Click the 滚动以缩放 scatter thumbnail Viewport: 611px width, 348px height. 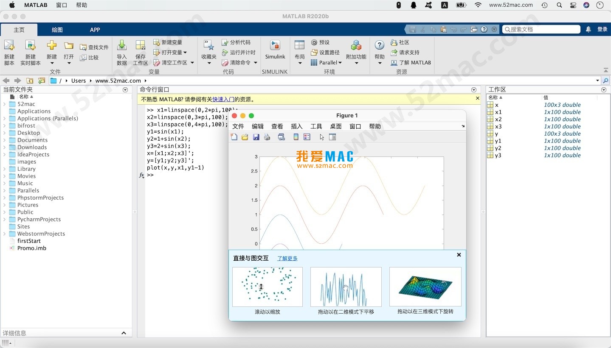pyautogui.click(x=267, y=287)
